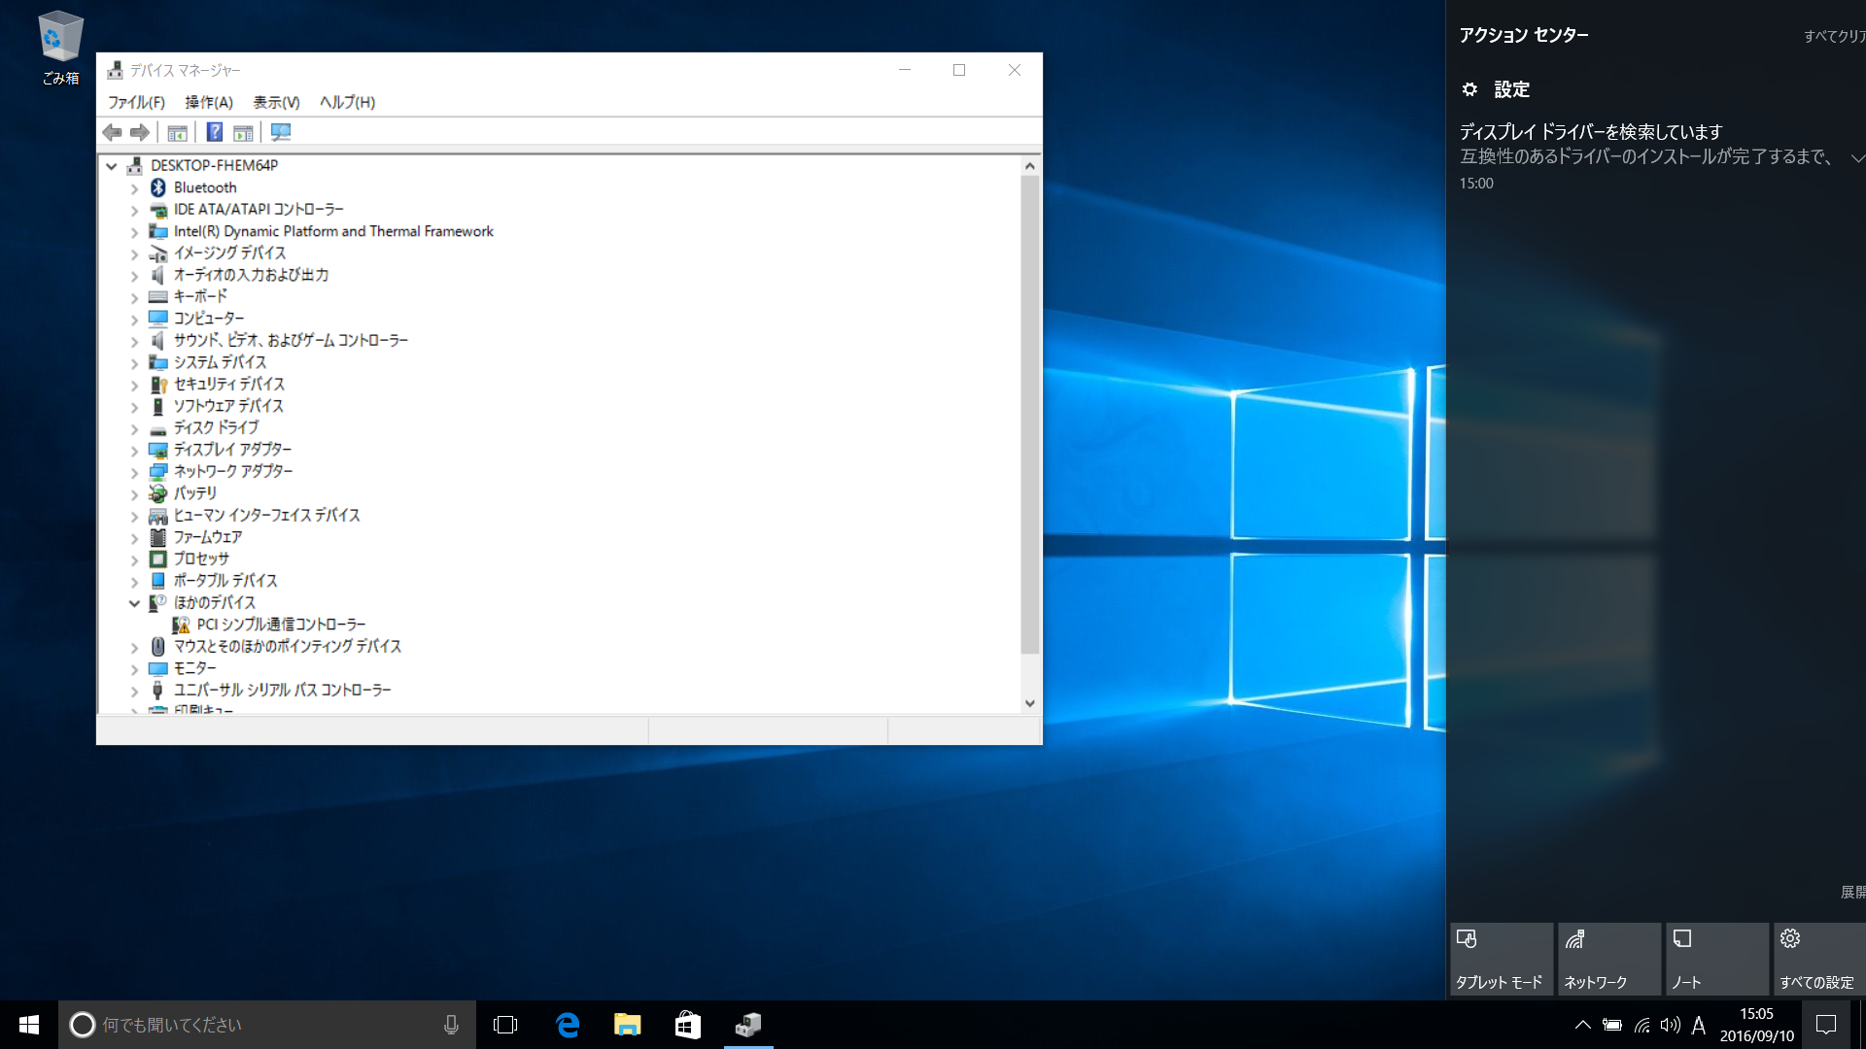
Task: Click the Scan for hardware changes icon
Action: tap(281, 132)
